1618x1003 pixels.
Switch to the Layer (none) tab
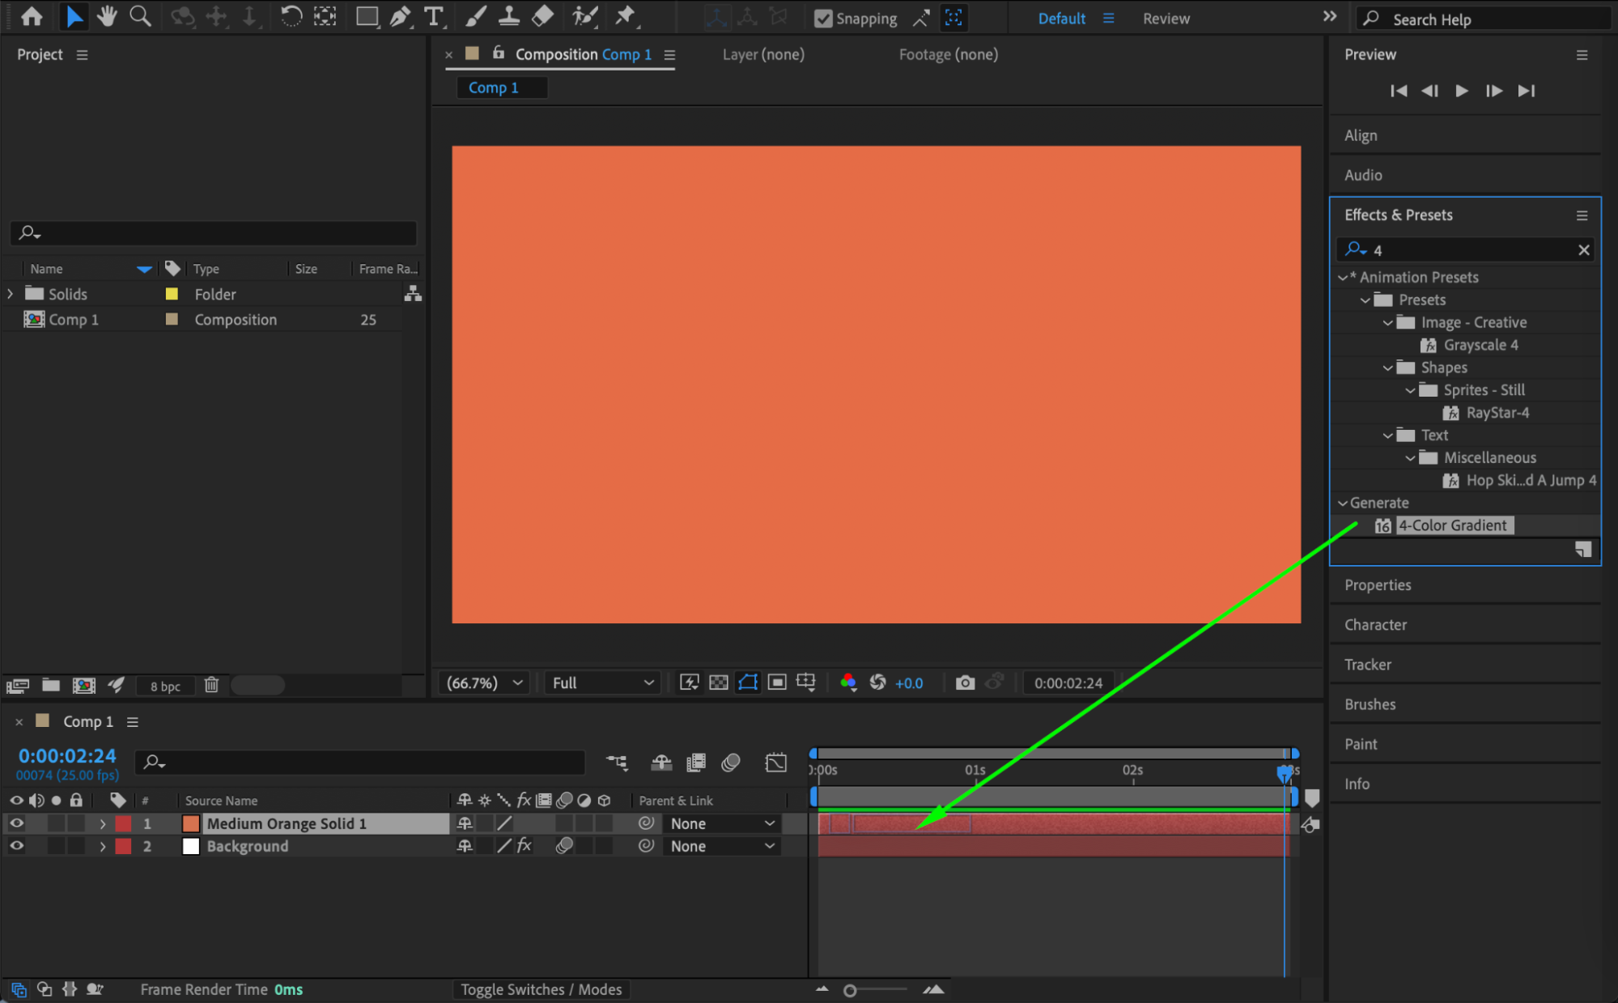[x=763, y=54]
